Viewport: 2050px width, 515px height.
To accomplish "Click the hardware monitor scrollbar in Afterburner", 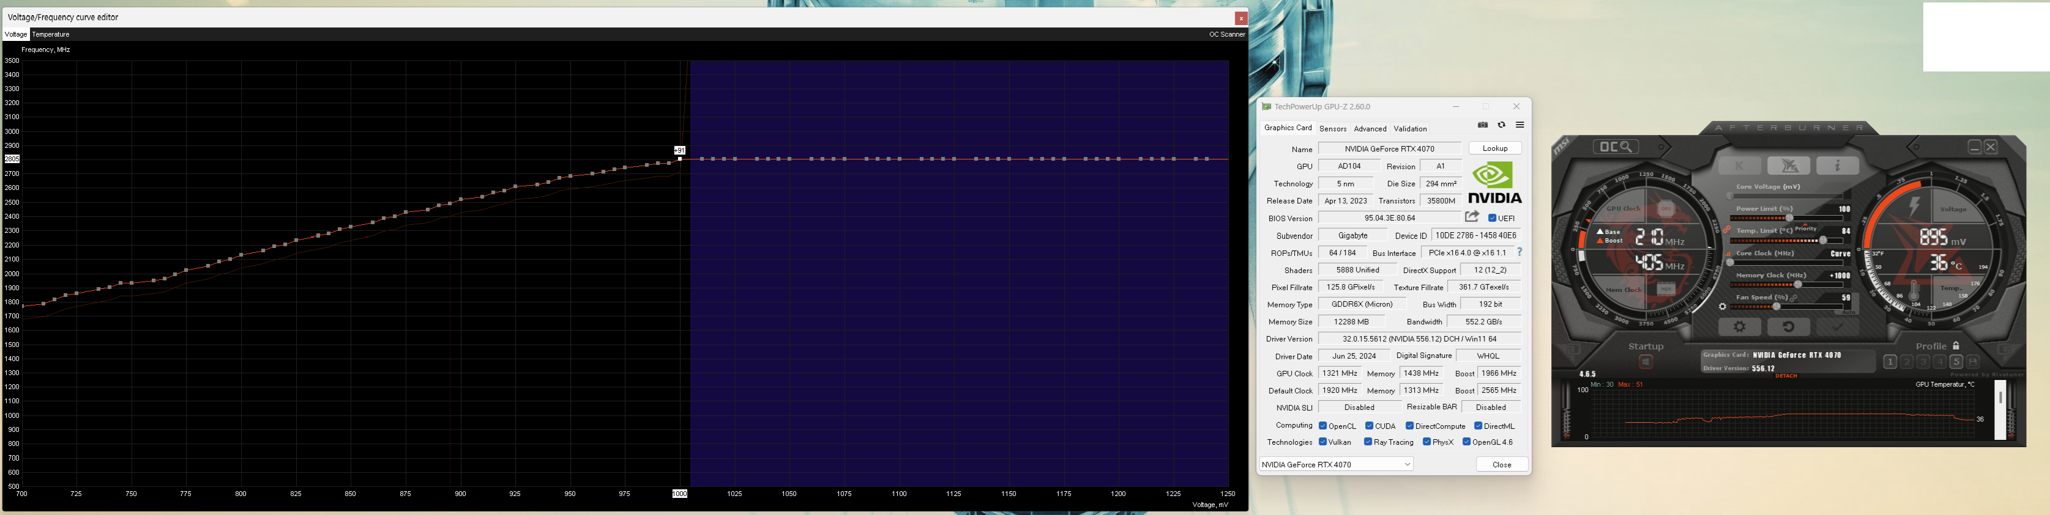I will click(x=2000, y=409).
